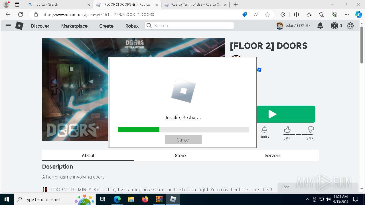Image resolution: width=365 pixels, height=205 pixels.
Task: Show hidden system tray icons
Action: pyautogui.click(x=307, y=199)
